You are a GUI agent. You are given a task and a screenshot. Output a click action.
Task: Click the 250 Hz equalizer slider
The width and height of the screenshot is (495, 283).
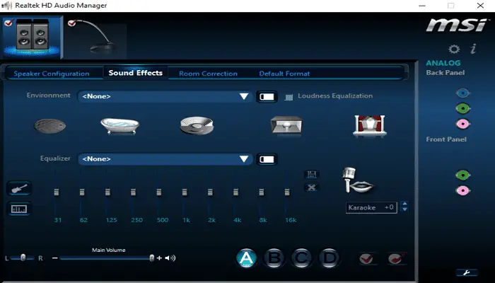coord(133,192)
